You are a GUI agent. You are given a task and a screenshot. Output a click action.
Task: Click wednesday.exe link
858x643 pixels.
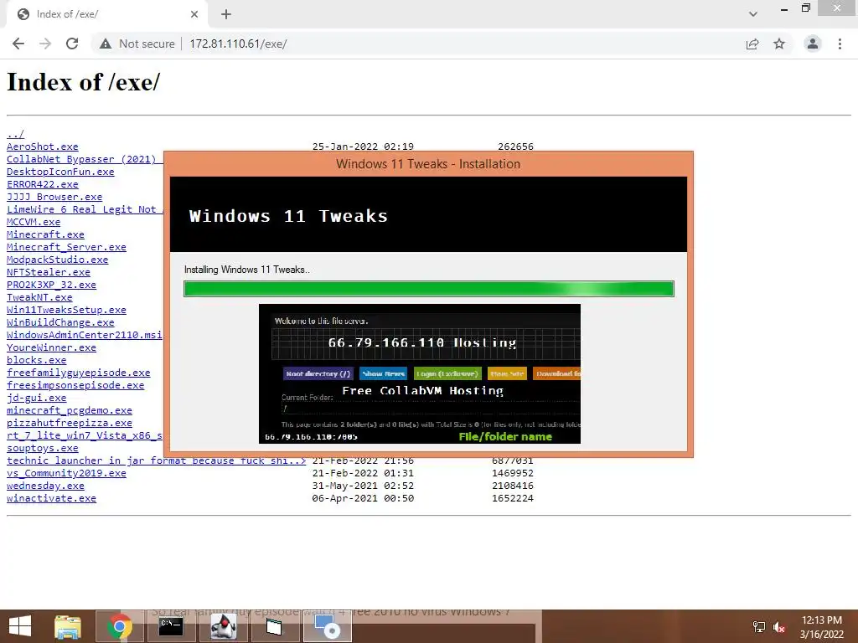pos(45,486)
